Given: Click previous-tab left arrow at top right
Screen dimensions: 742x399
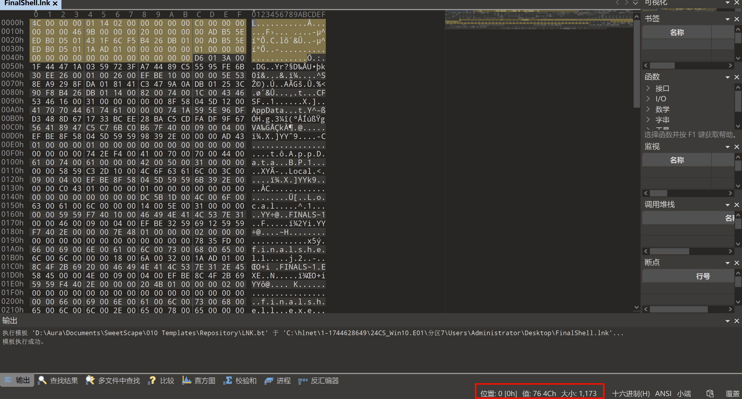Looking at the screenshot, I should [617, 3].
